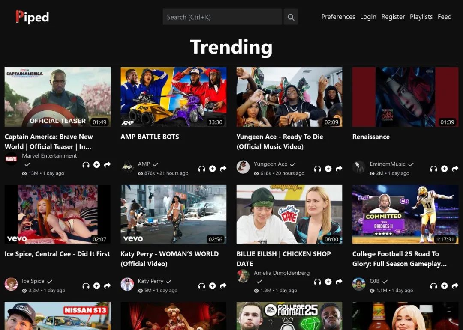Share AMP BATTLE BOTS video
This screenshot has height=330, width=463.
click(223, 169)
